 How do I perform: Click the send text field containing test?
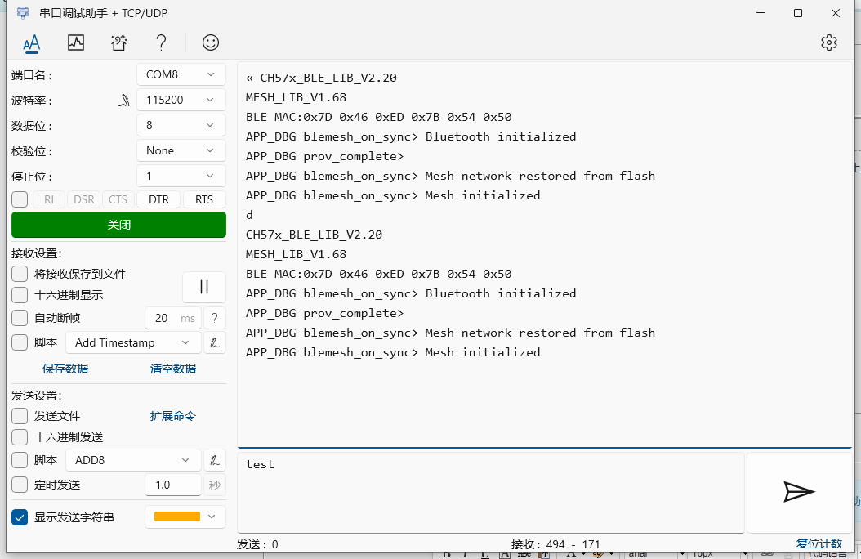coord(490,490)
